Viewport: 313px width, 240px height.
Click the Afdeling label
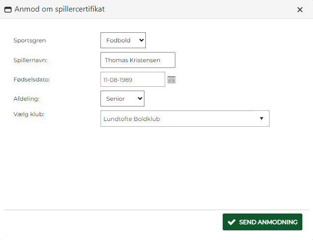tap(27, 98)
